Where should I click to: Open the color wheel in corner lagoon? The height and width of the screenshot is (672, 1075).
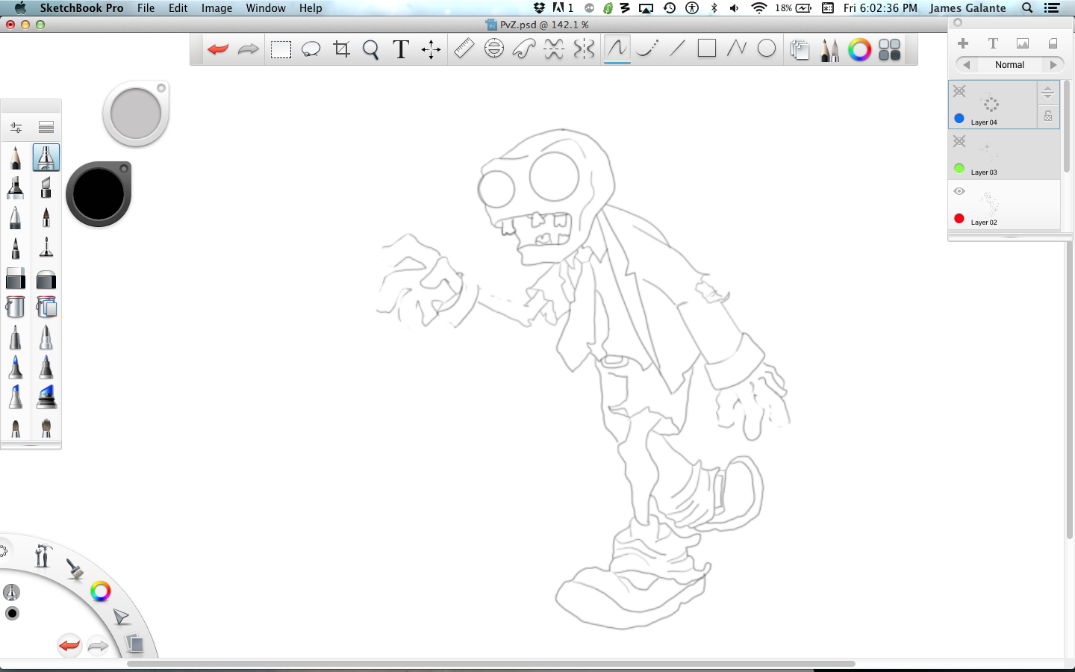(100, 592)
